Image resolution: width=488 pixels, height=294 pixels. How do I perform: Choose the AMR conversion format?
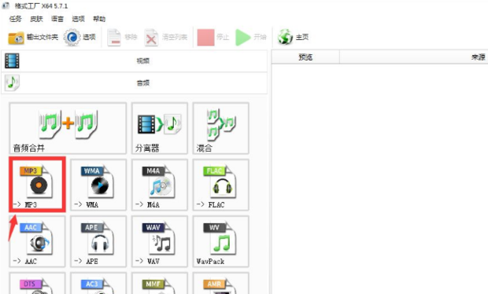tap(220, 284)
